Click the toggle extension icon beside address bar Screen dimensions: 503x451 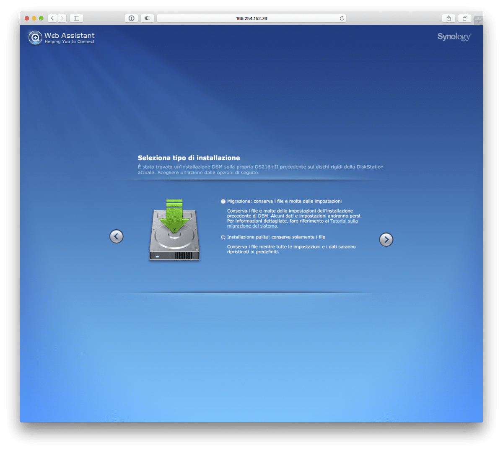147,18
